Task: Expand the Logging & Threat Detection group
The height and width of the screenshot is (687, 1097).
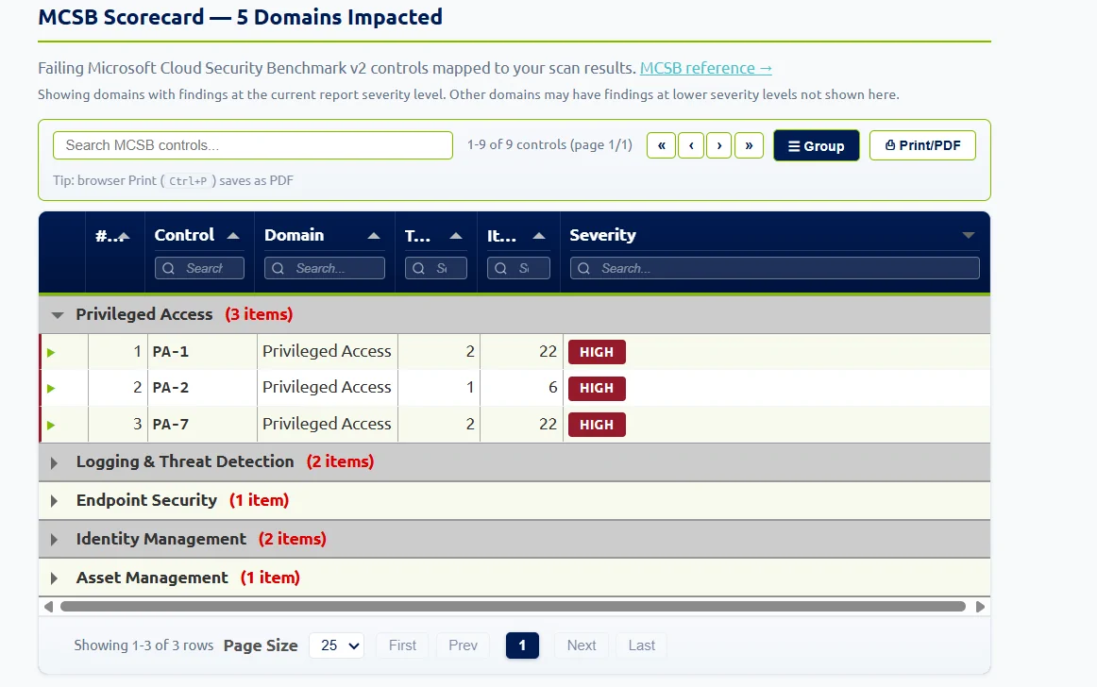Action: 54,462
